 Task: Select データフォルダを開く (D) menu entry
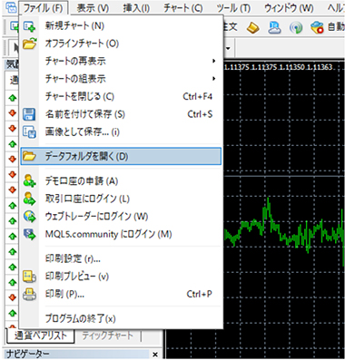[121, 156]
